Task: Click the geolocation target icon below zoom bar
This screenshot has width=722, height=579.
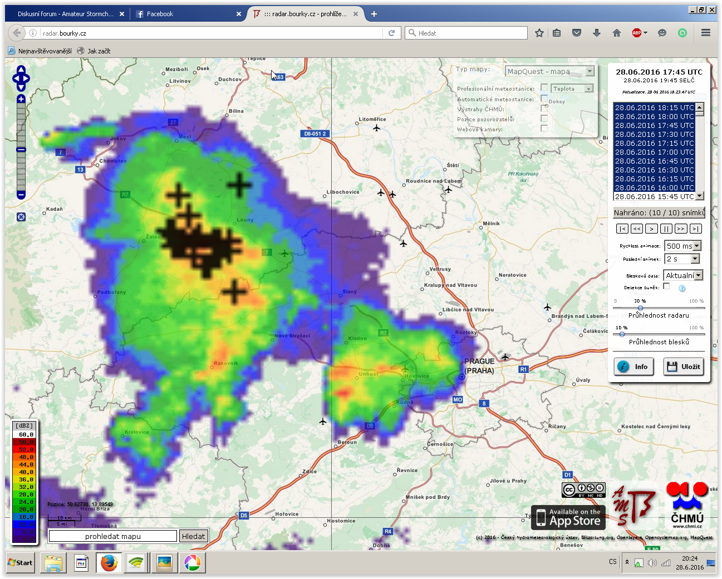Action: [x=21, y=217]
